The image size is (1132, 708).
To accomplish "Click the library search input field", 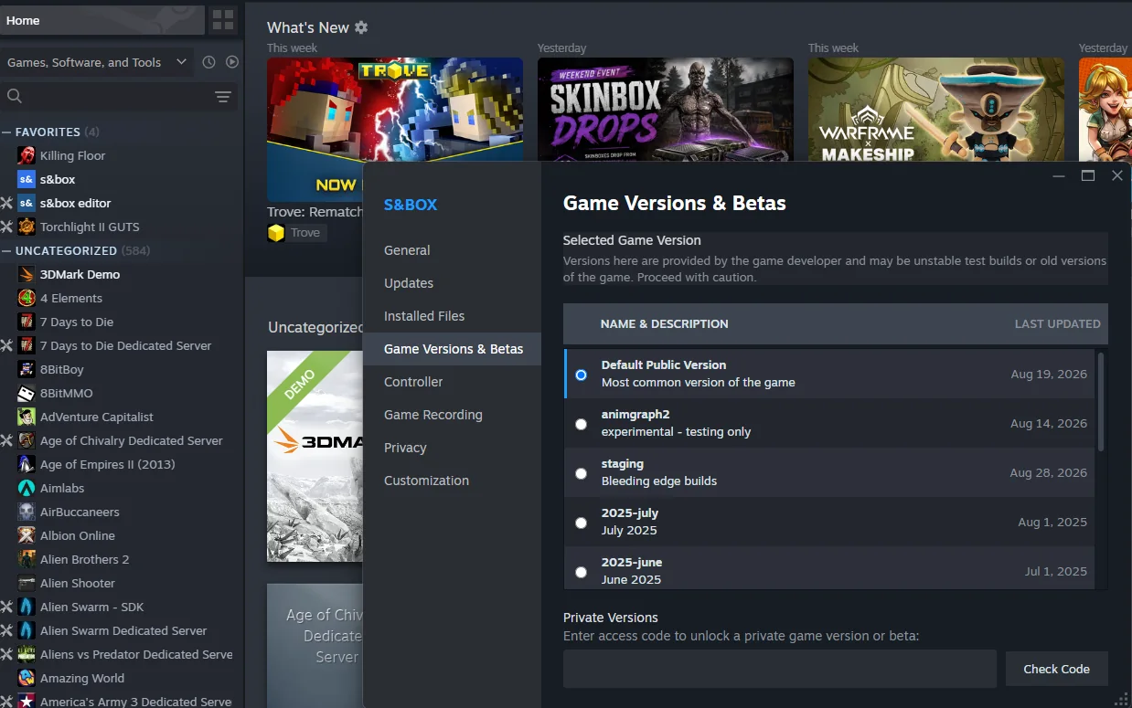I will [119, 97].
